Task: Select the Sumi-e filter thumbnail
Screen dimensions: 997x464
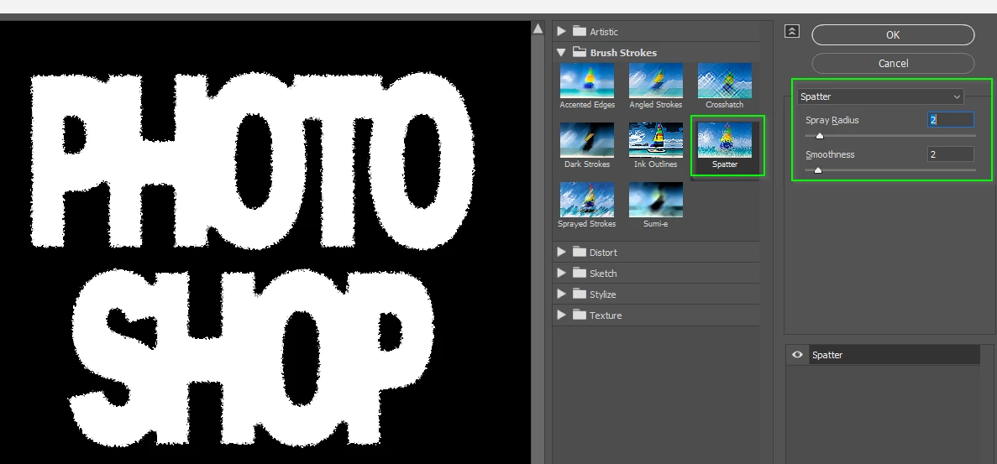Action: (655, 200)
